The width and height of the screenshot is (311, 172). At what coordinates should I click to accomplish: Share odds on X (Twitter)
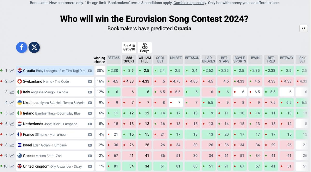[x=34, y=47]
